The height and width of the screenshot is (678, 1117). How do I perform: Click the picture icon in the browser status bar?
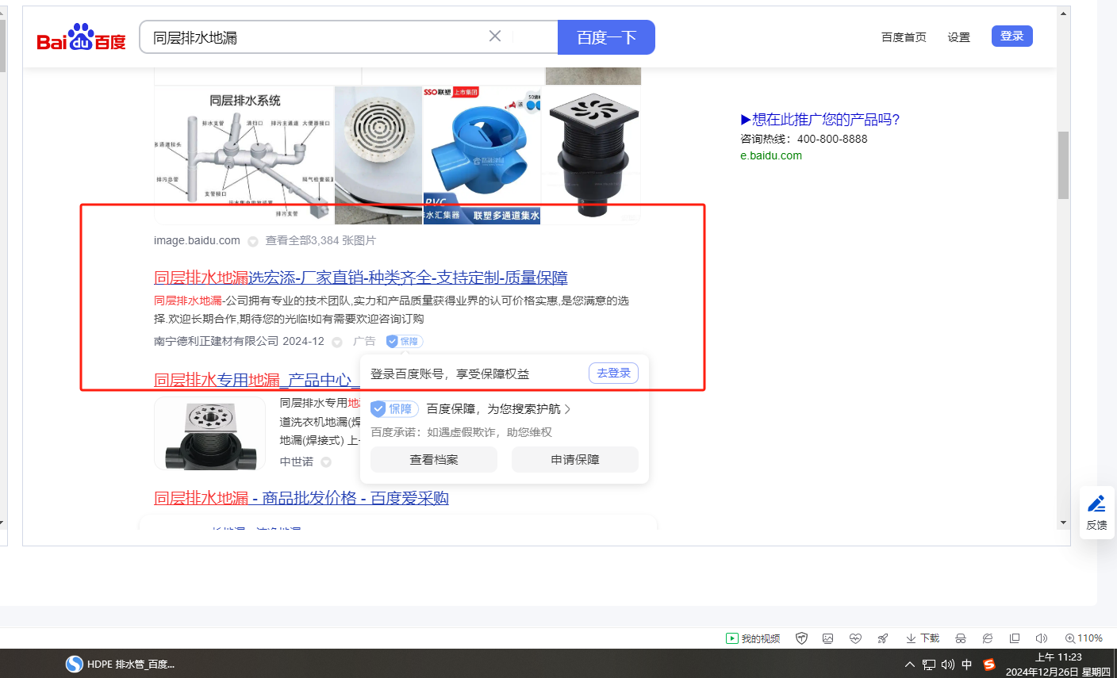[828, 638]
